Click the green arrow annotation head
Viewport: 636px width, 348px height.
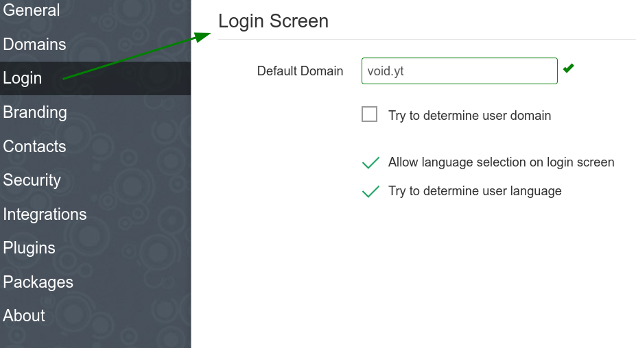click(x=203, y=36)
